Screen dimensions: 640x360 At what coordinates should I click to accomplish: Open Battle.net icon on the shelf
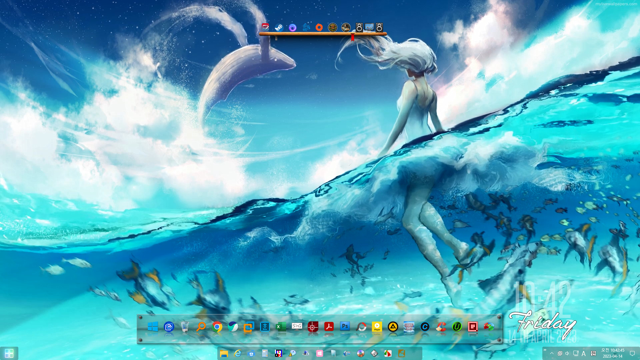[306, 27]
